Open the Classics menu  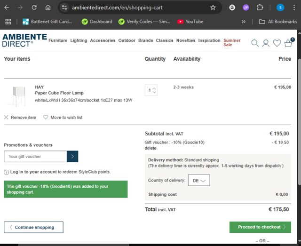point(165,40)
